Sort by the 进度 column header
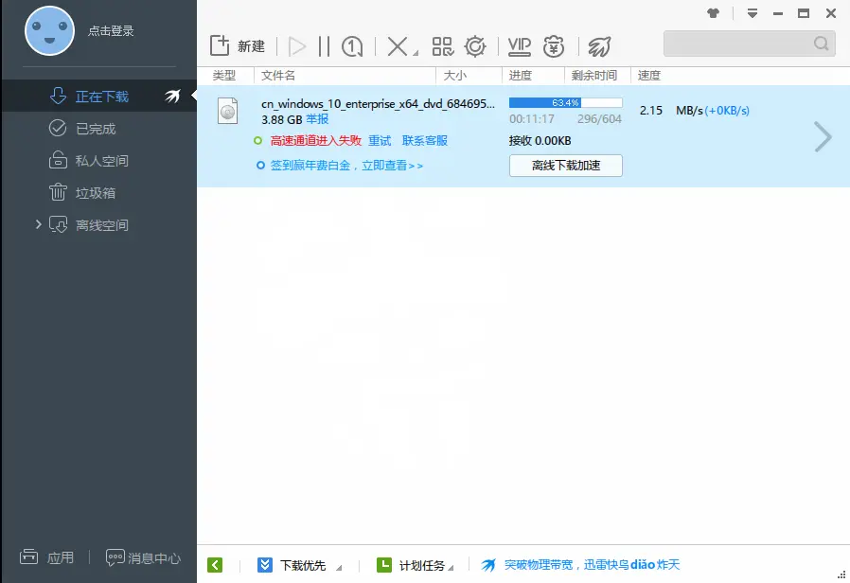Image resolution: width=850 pixels, height=583 pixels. 521,76
